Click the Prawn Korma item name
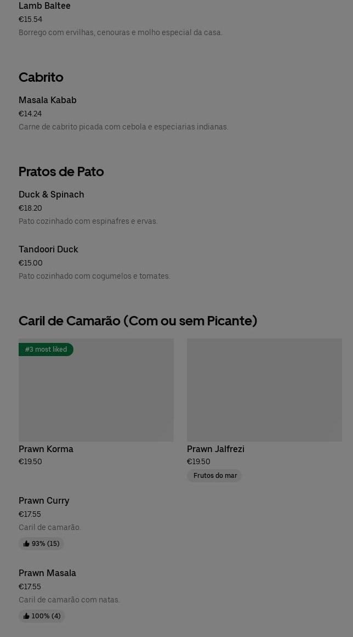Image resolution: width=353 pixels, height=637 pixels. coord(46,449)
